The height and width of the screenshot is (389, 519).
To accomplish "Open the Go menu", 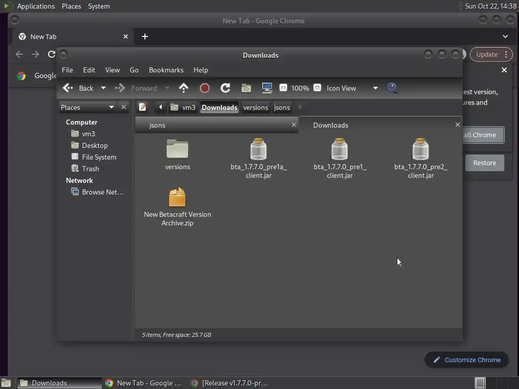I will point(134,70).
